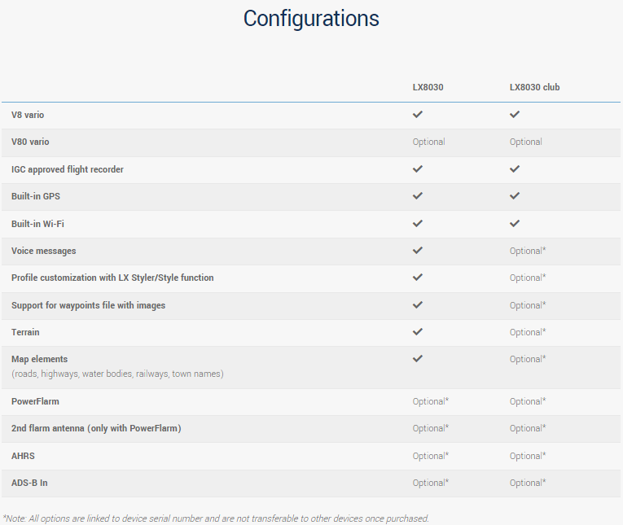Click the V8 vario checkmark under LX8030 club
The width and height of the screenshot is (623, 525).
[x=515, y=115]
